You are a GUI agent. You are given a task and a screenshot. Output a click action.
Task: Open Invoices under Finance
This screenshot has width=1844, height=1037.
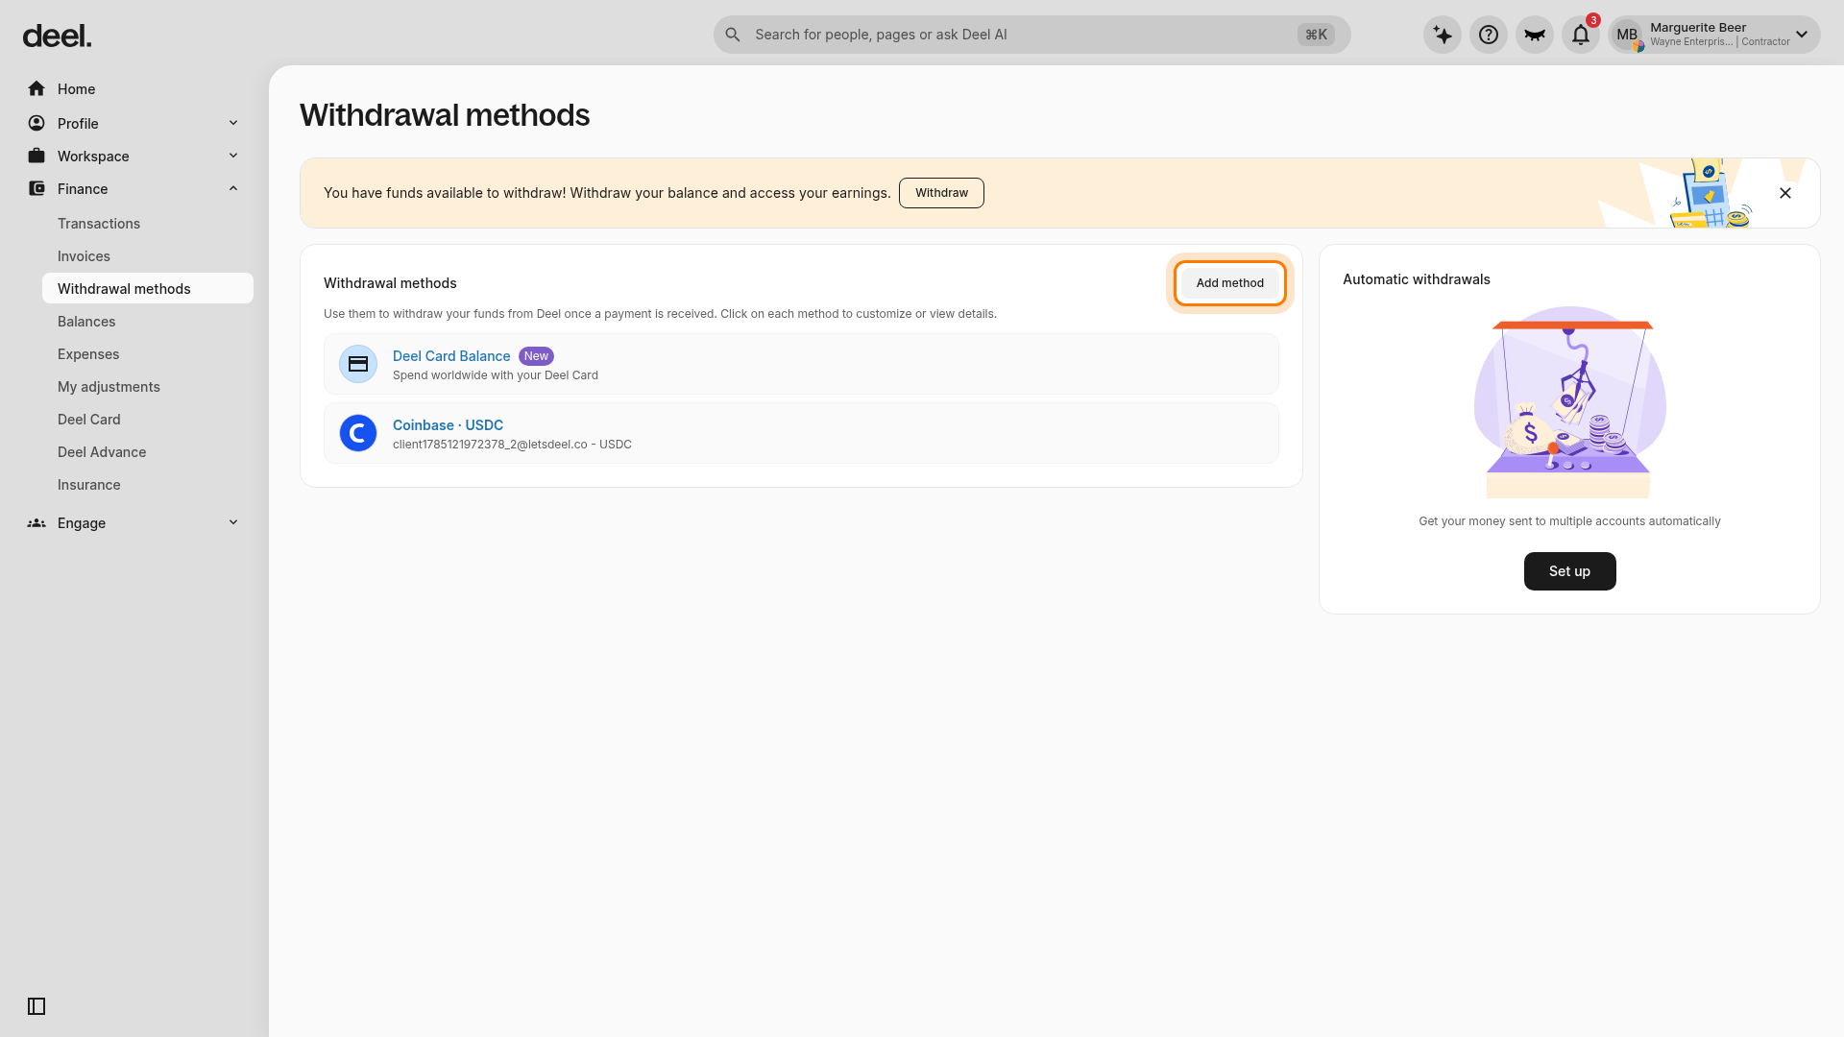coord(84,256)
